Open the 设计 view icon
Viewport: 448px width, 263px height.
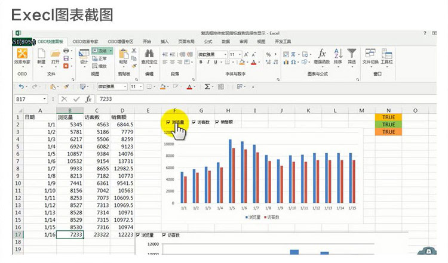(84, 54)
